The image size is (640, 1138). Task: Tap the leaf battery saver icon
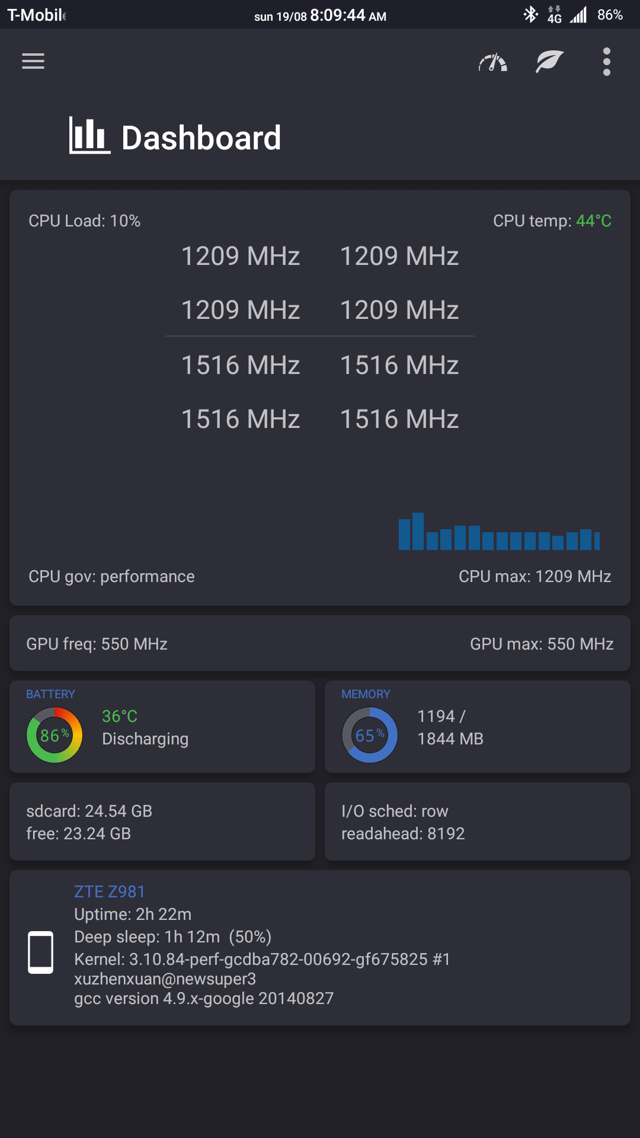coord(549,62)
